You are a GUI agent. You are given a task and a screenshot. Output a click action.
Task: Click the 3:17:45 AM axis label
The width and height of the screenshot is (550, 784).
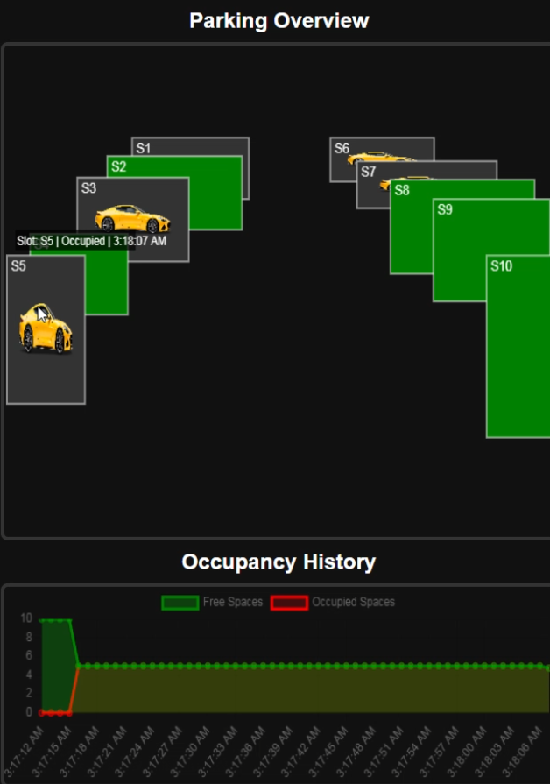point(328,752)
